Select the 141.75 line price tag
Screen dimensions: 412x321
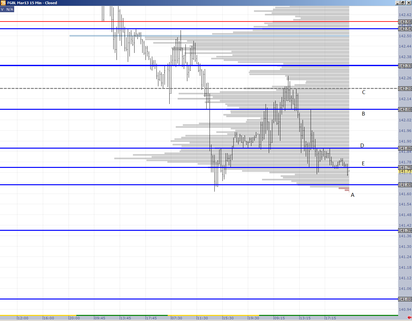(405, 168)
